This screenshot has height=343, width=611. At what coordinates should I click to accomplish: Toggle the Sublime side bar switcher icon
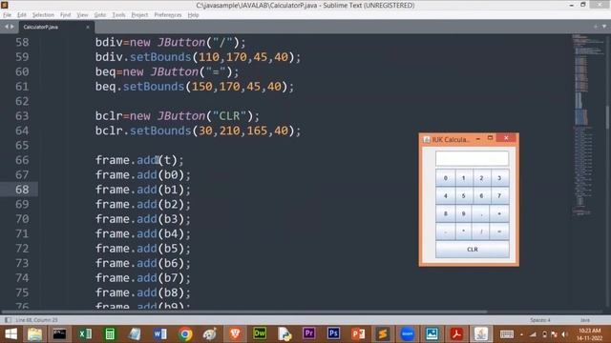click(8, 320)
